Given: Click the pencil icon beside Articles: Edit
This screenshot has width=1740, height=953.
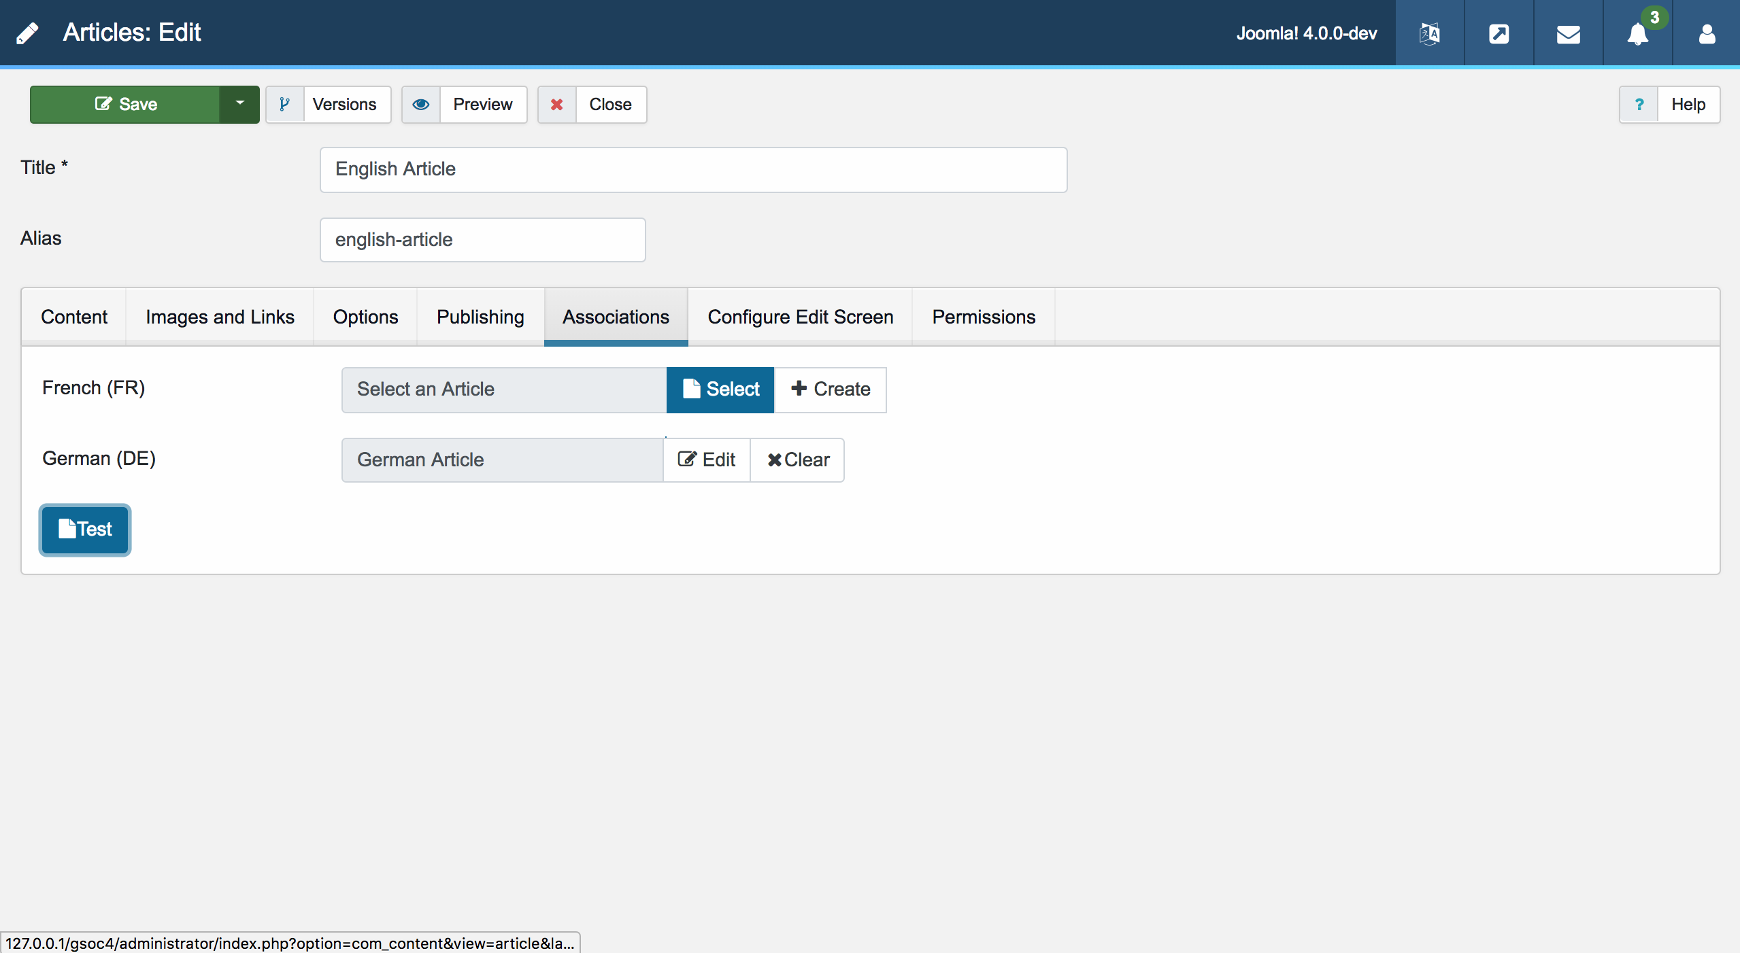Looking at the screenshot, I should coord(27,33).
